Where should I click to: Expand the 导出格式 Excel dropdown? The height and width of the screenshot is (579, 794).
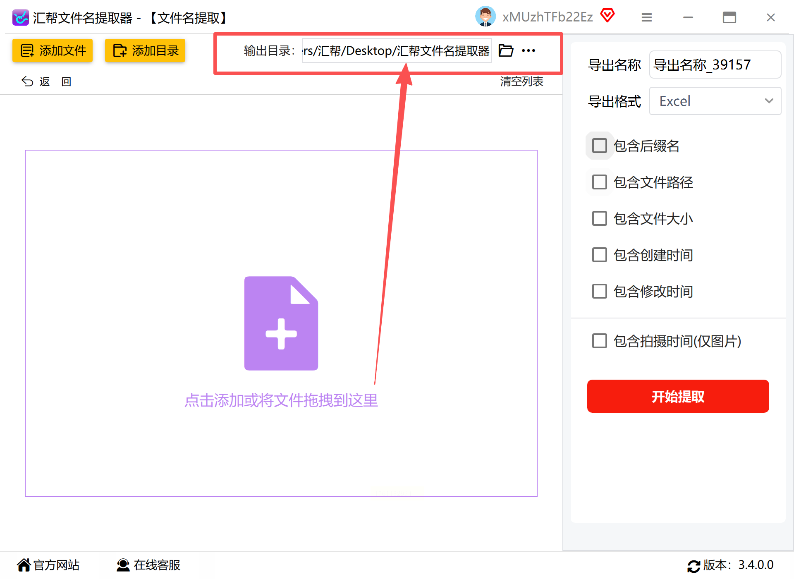[x=715, y=101]
